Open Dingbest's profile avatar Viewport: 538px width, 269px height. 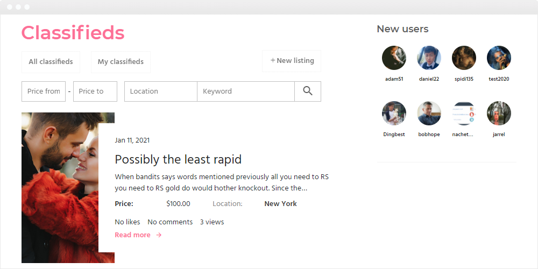coord(394,113)
